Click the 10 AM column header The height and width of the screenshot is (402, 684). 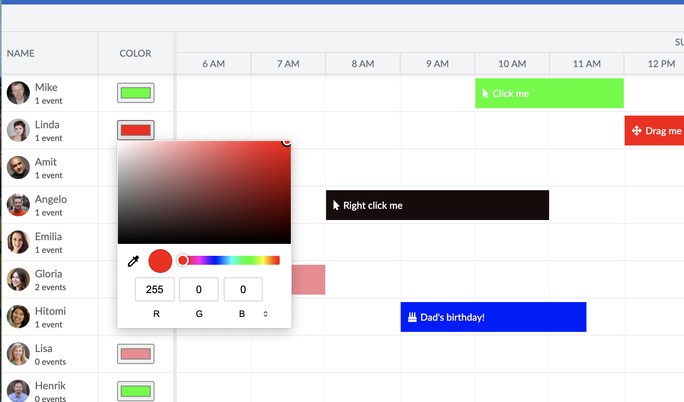512,63
